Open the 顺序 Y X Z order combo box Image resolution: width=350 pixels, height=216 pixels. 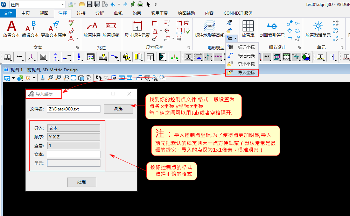click(x=73, y=137)
